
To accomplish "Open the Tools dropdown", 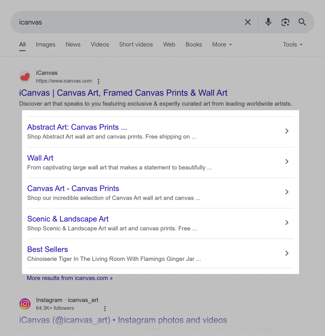I will pyautogui.click(x=292, y=44).
